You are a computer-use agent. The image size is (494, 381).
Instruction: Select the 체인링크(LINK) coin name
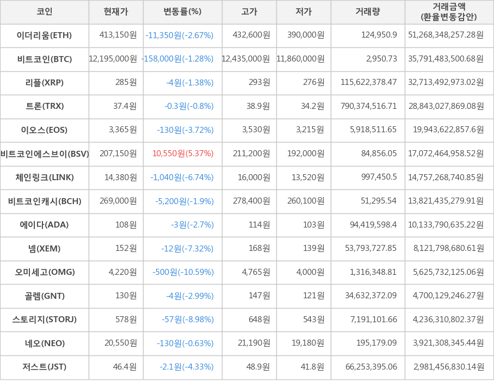[45, 177]
